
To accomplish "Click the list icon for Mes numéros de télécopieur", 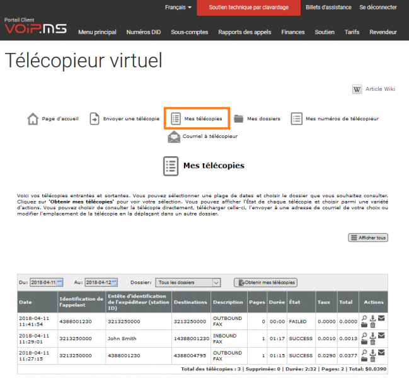I will pos(297,118).
